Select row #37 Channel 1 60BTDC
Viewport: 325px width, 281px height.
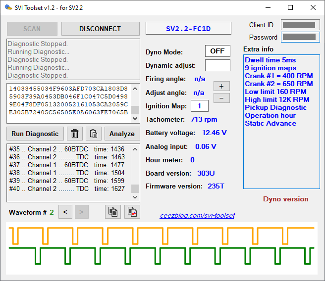(x=67, y=165)
